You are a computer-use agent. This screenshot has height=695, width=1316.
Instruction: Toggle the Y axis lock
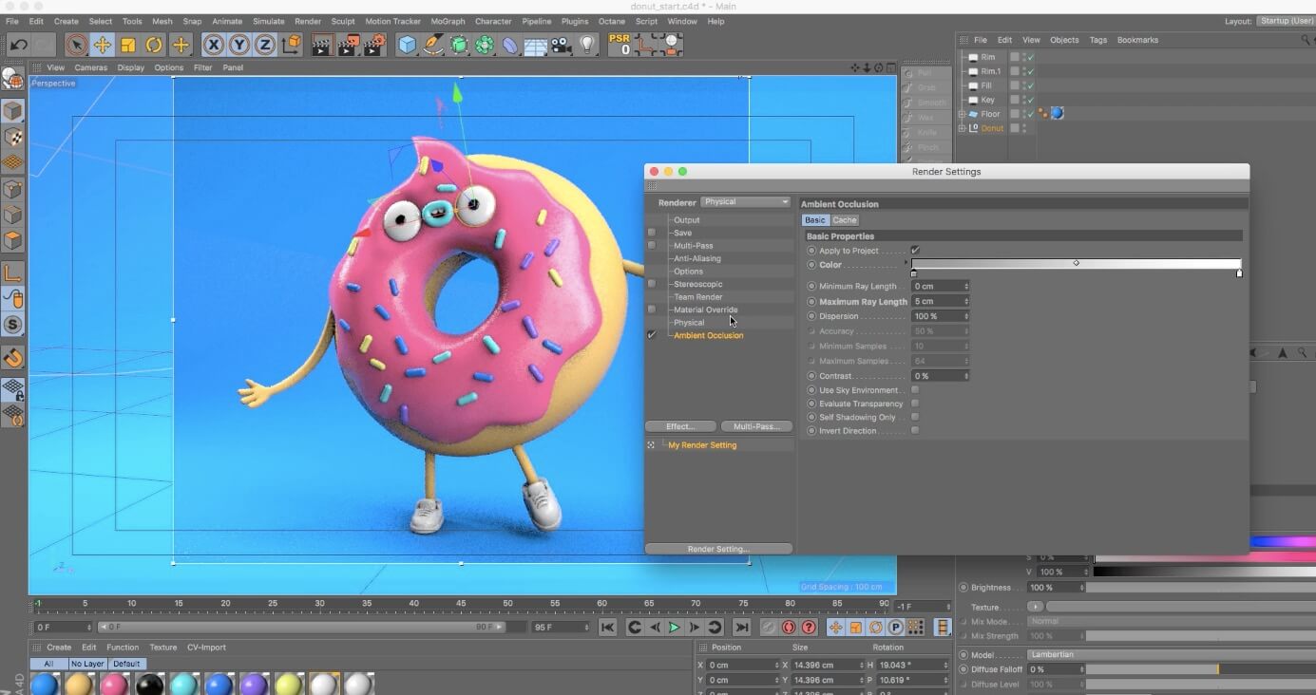pos(239,45)
